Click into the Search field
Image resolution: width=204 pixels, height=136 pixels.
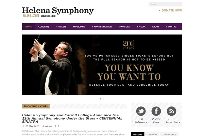[x=165, y=4]
